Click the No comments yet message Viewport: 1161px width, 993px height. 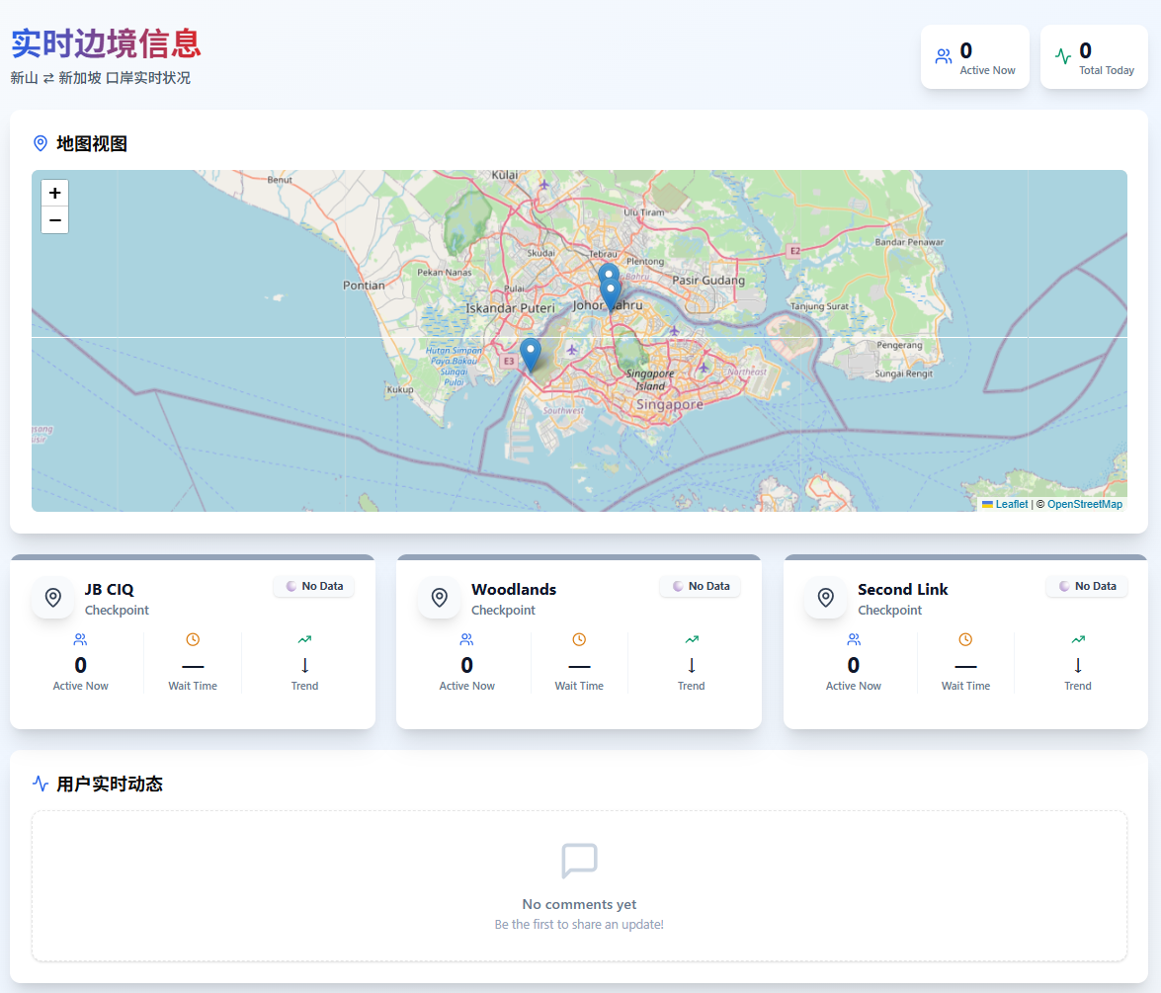[579, 904]
